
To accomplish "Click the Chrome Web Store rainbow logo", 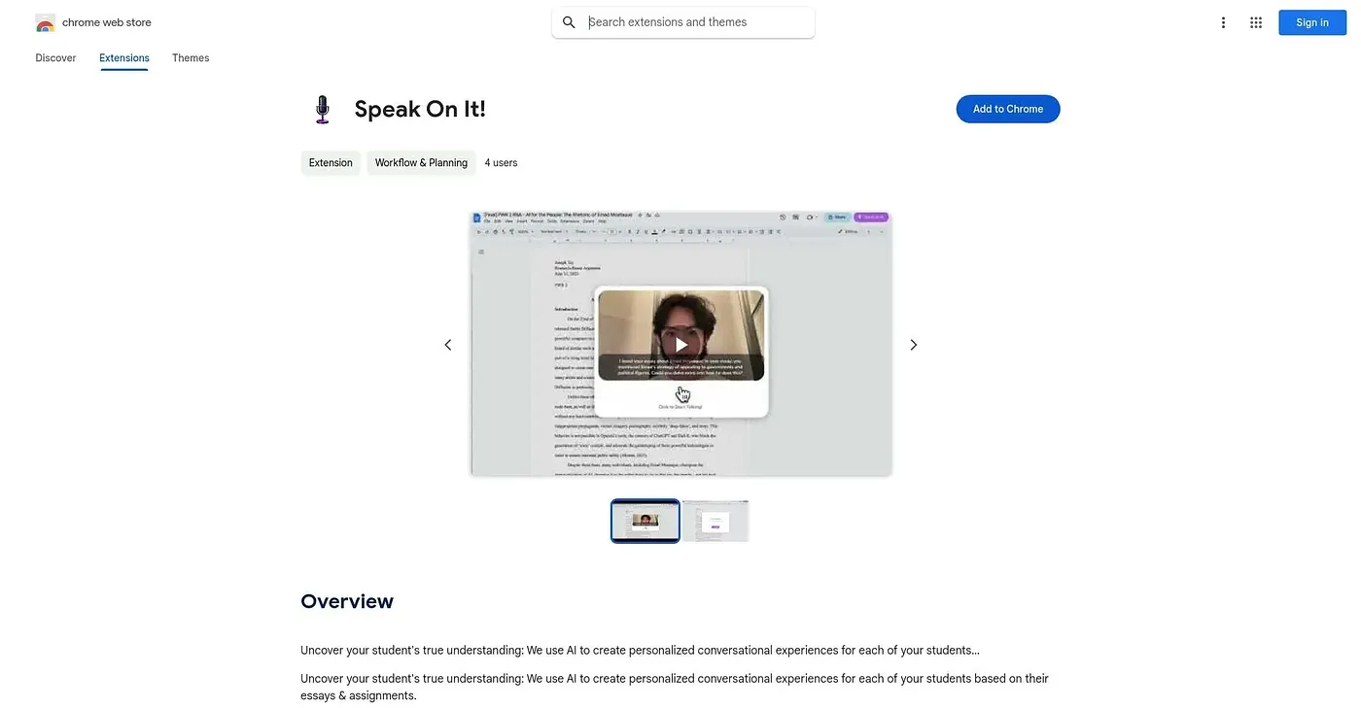I will [45, 22].
